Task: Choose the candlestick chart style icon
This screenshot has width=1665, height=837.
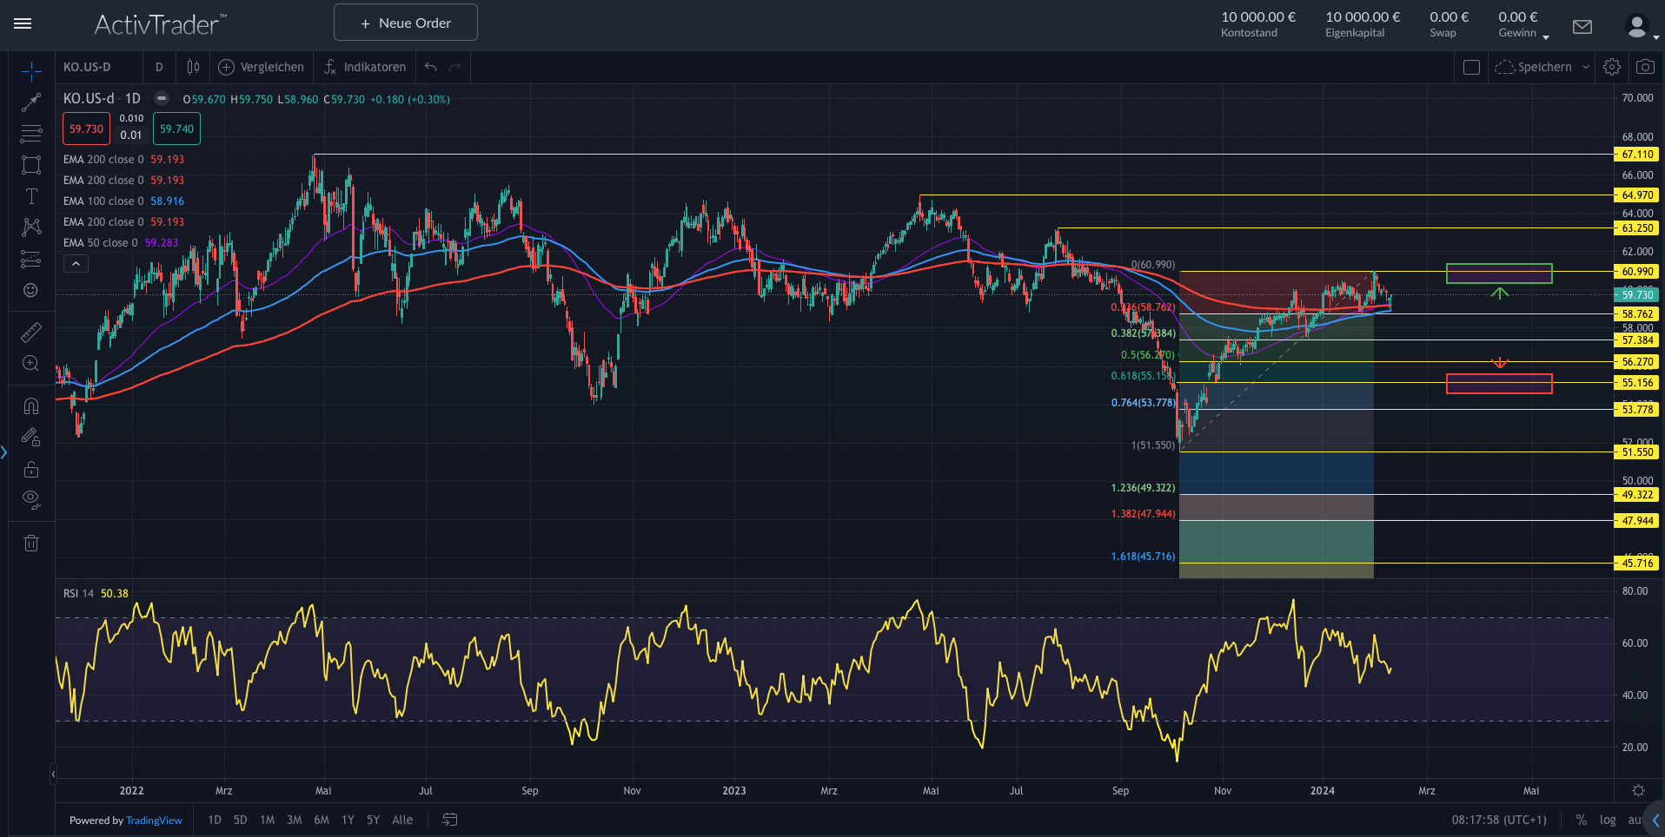Action: [x=193, y=67]
